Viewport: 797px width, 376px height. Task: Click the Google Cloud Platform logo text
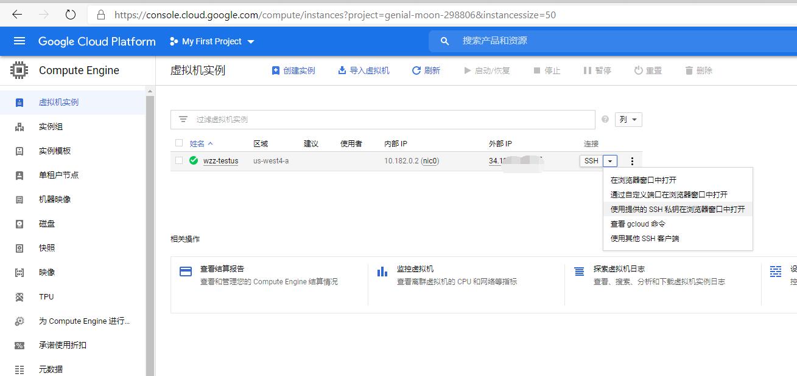[97, 41]
